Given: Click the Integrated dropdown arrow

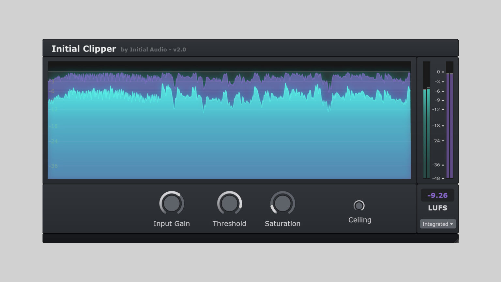Looking at the screenshot, I should click(x=452, y=224).
